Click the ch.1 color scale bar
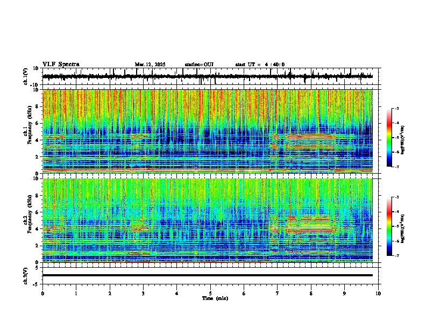The image size is (426, 329). pyautogui.click(x=389, y=138)
